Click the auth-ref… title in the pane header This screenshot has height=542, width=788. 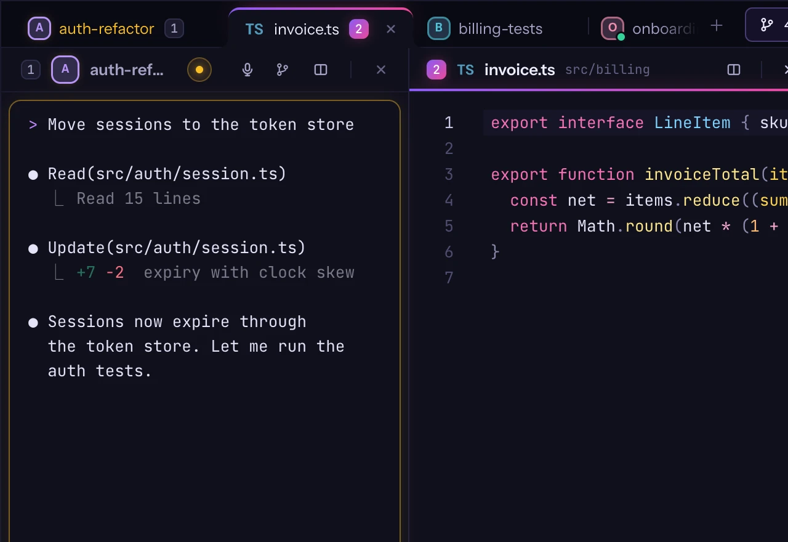pyautogui.click(x=127, y=70)
